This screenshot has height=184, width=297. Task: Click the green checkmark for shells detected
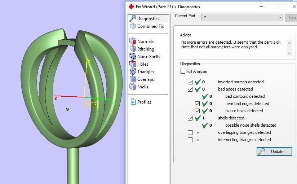click(x=198, y=118)
